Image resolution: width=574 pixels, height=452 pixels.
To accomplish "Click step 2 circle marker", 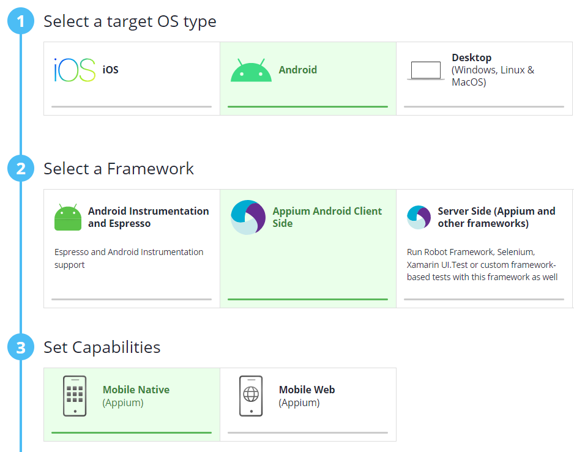I will [21, 169].
